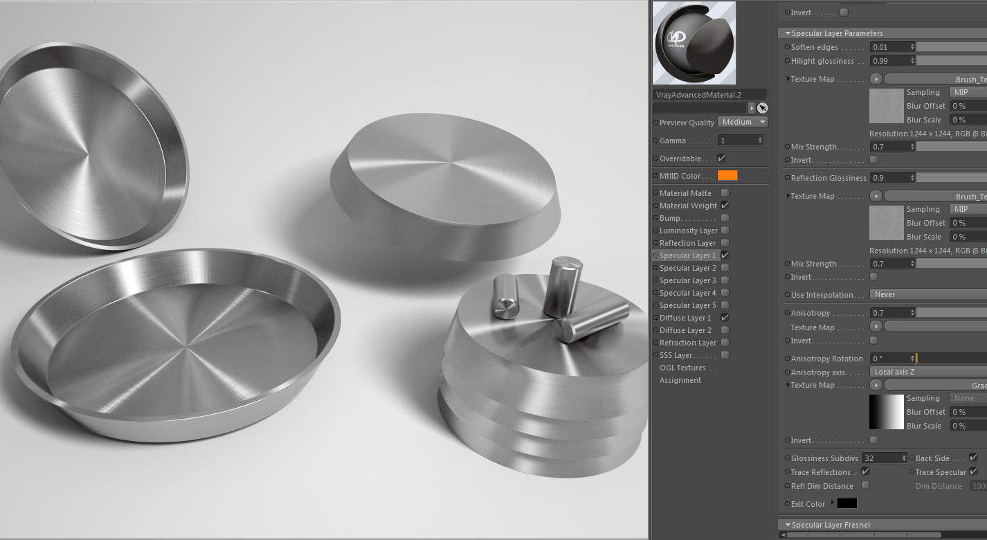The width and height of the screenshot is (987, 540).
Task: Click the first brushed texture preview thumbnail
Action: 887,106
